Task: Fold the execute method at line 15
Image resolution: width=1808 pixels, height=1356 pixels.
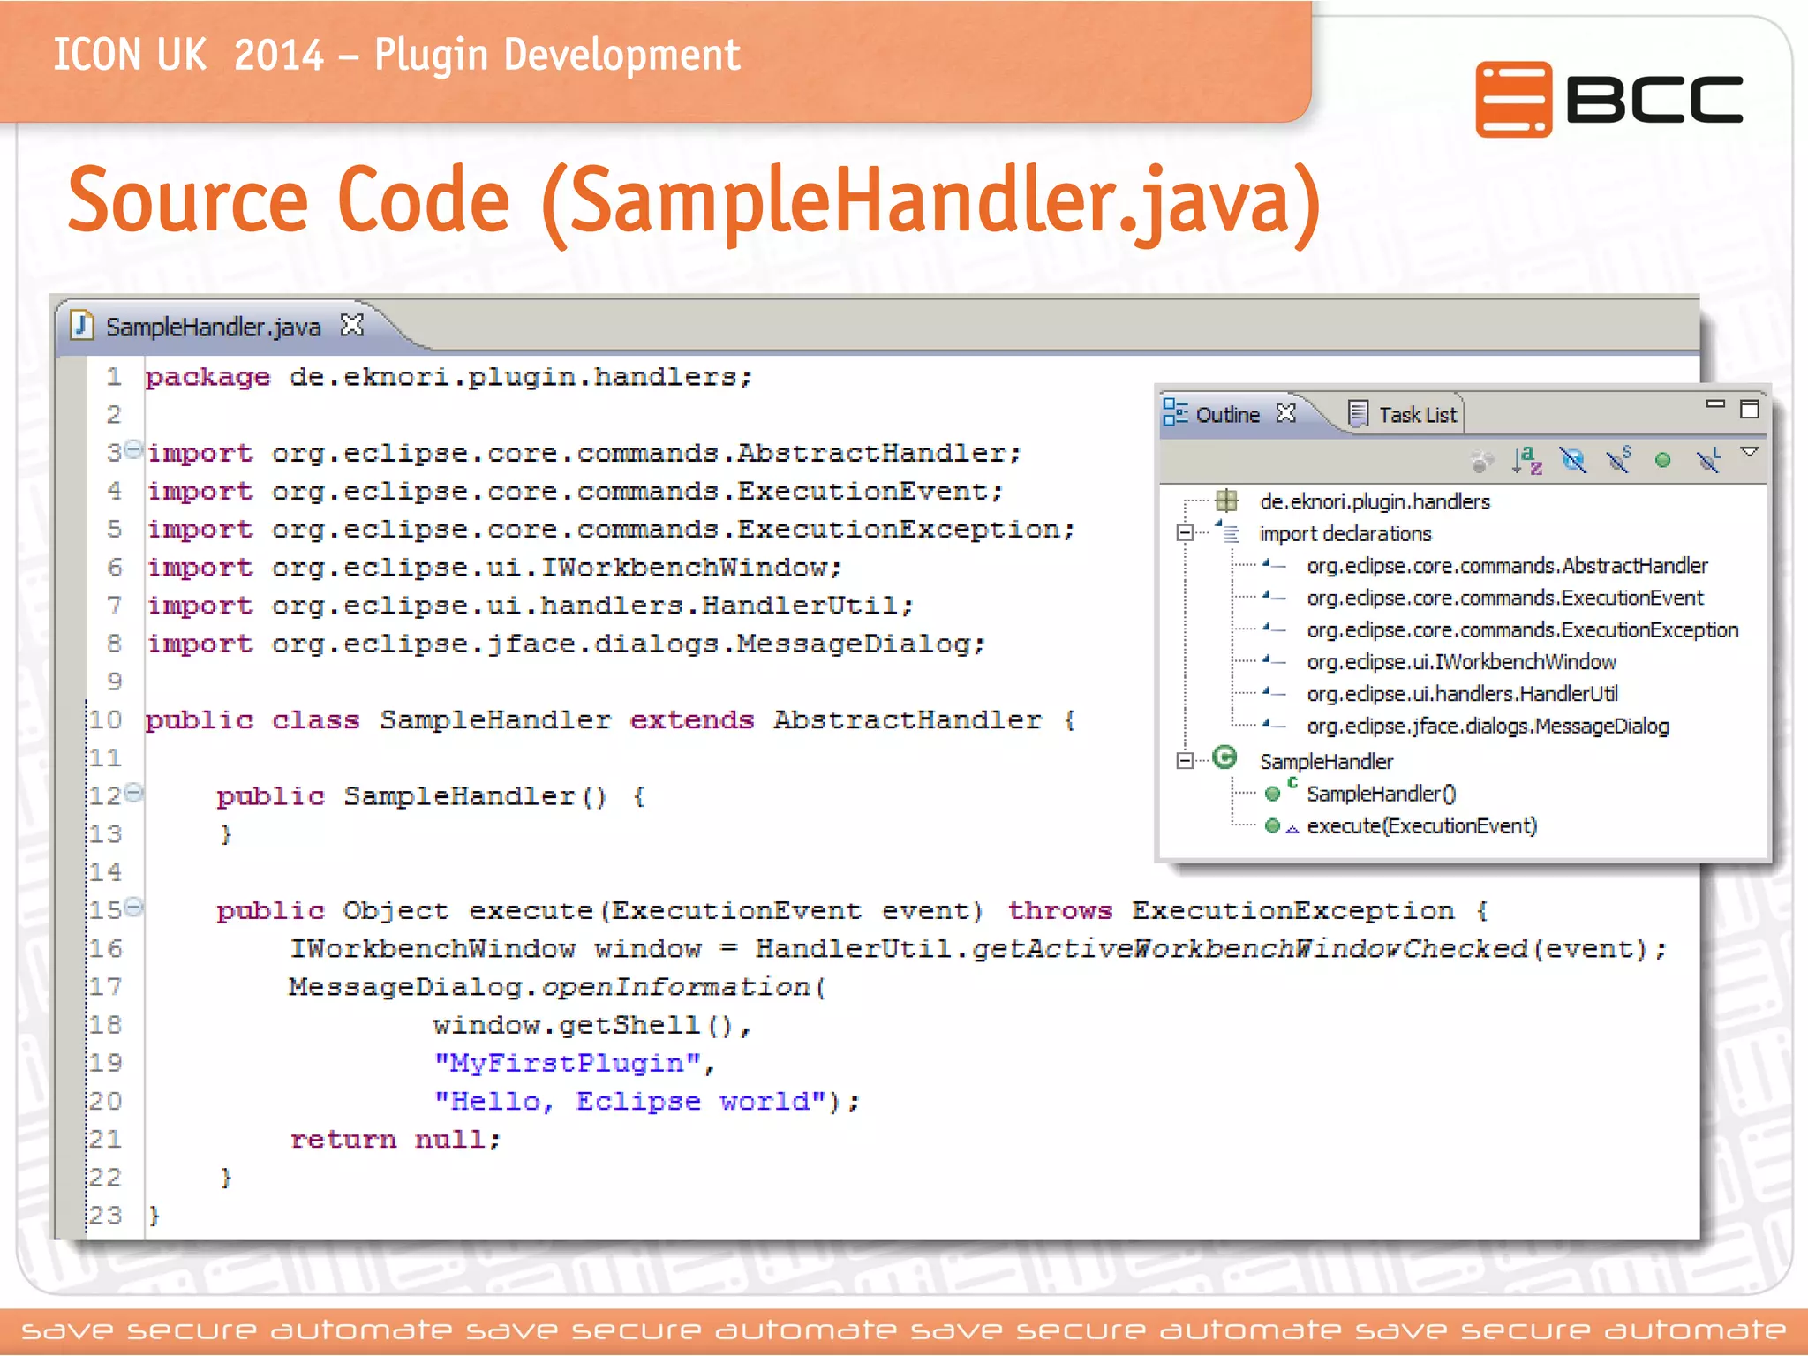Action: 133,907
